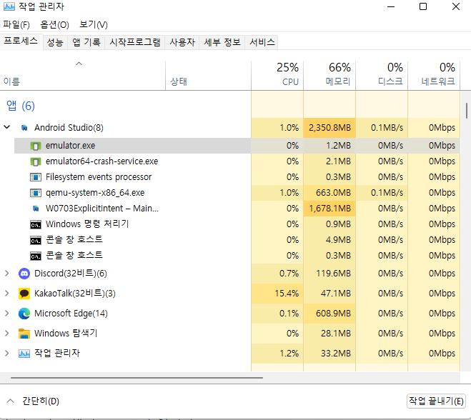Select the emulator.exe process icon
Image resolution: width=471 pixels, height=420 pixels.
click(x=36, y=146)
